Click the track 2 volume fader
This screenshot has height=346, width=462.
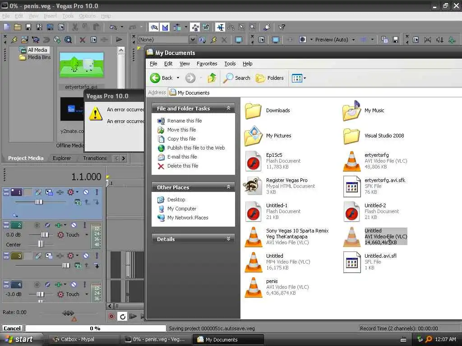point(45,235)
